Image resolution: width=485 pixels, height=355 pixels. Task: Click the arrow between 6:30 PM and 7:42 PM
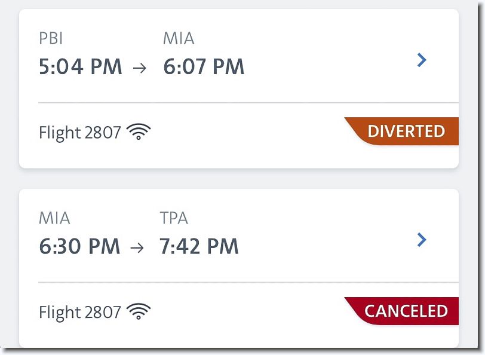pos(137,247)
